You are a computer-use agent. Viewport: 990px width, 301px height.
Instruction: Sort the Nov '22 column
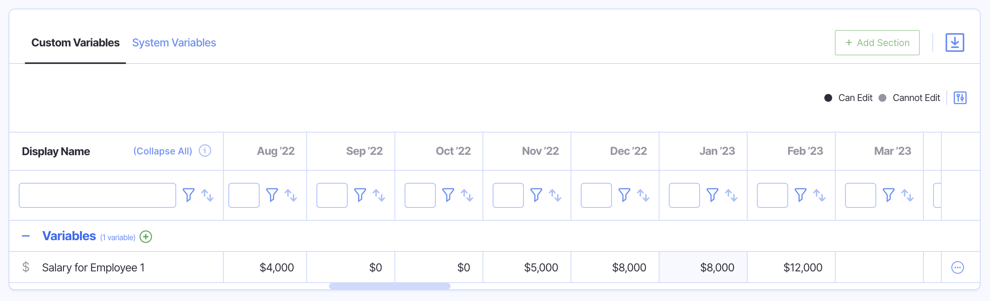[555, 195]
